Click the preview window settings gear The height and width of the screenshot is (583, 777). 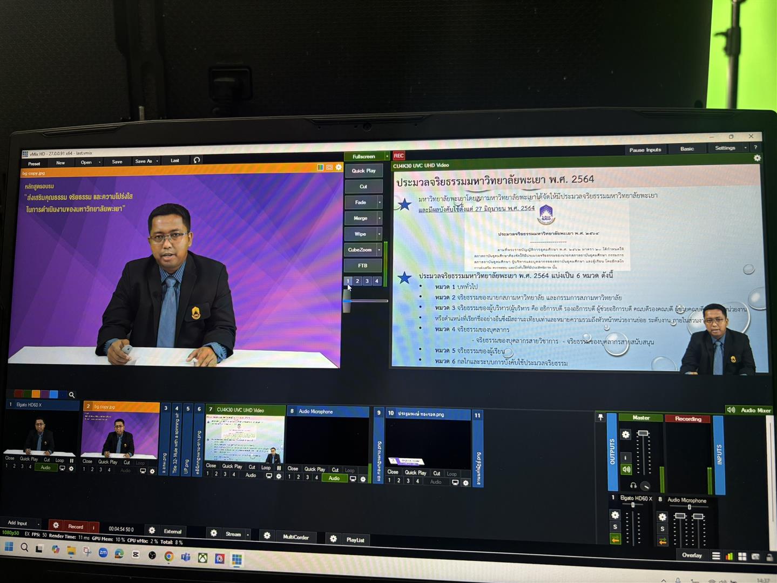(x=339, y=167)
